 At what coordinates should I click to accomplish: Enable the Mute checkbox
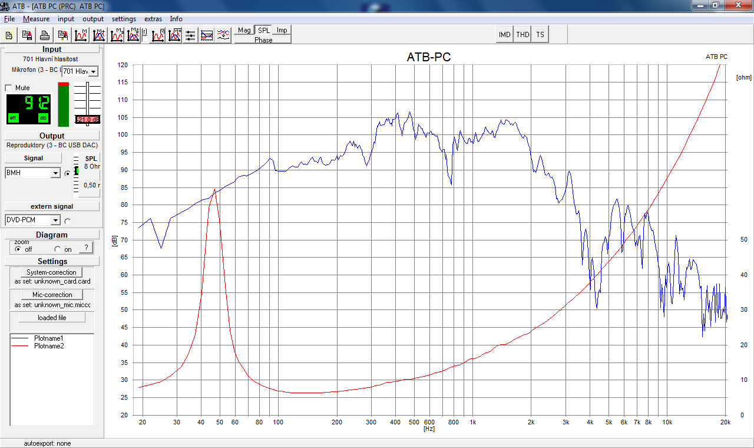point(8,88)
